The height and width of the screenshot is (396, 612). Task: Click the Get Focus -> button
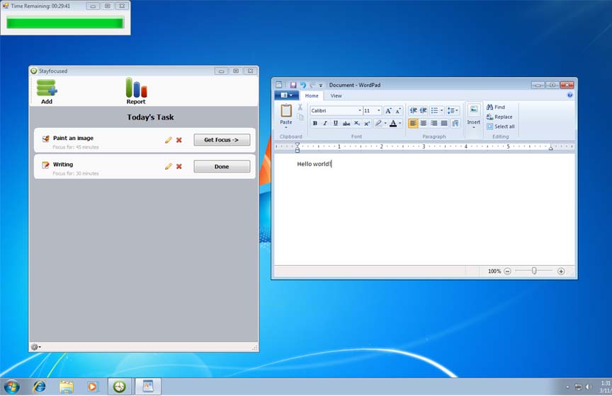222,140
